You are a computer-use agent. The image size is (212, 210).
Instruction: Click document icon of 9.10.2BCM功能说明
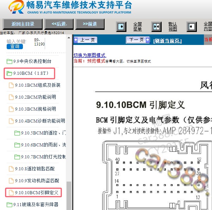(x=11, y=97)
